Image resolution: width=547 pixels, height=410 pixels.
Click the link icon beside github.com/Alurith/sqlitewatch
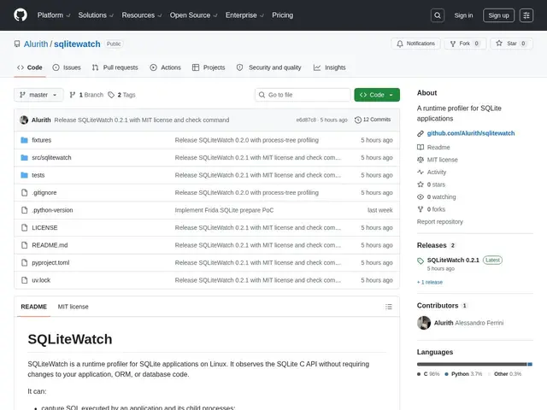point(421,133)
